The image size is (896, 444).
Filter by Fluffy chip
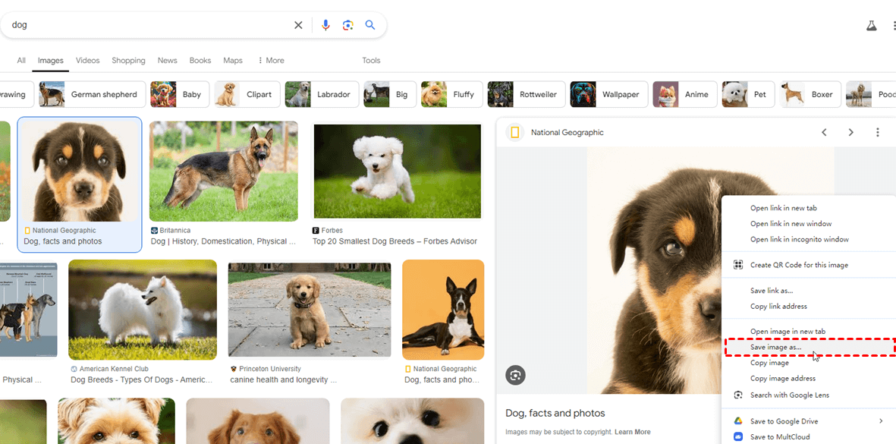point(452,94)
